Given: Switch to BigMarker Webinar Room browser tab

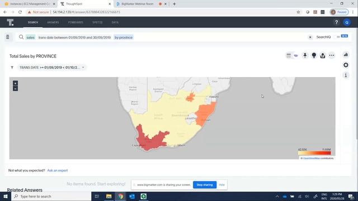Looking at the screenshot, I should coord(137,4).
